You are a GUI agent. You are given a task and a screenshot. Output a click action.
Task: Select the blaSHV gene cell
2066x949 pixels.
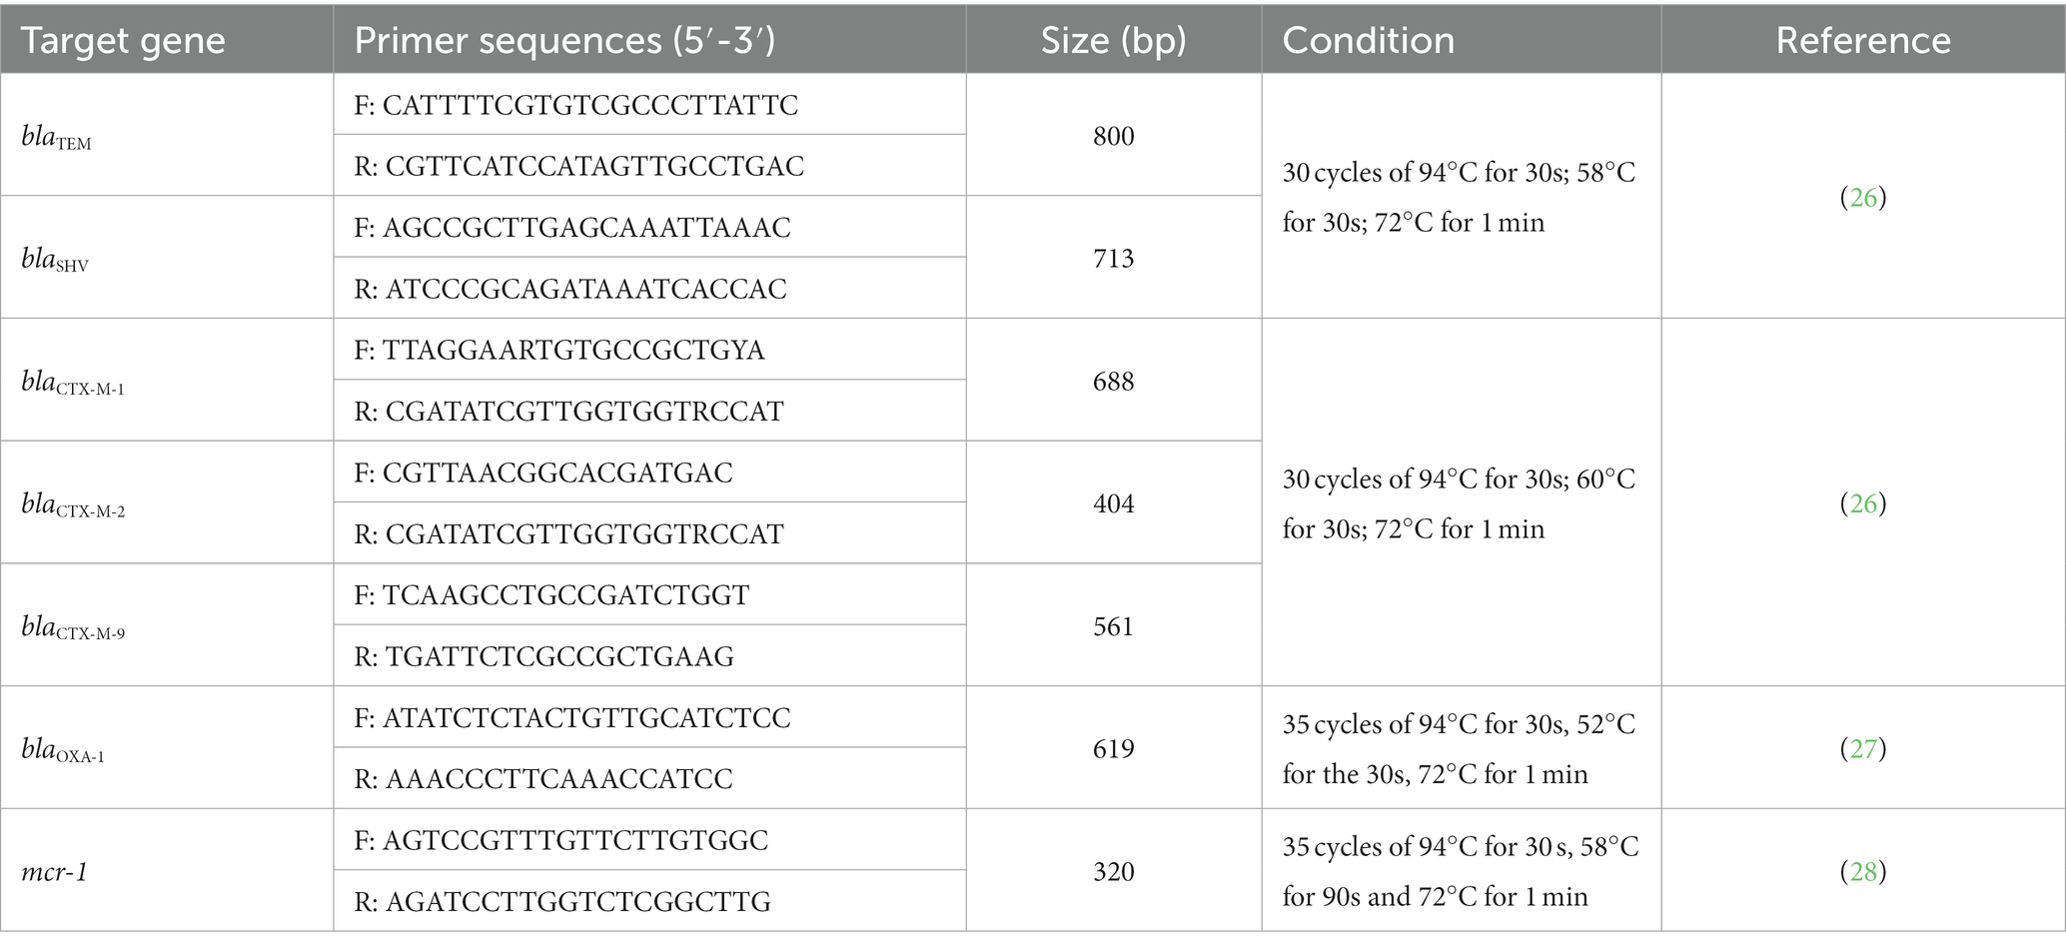[x=167, y=258]
